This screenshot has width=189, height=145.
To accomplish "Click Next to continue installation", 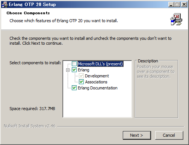I will pos(137,135).
